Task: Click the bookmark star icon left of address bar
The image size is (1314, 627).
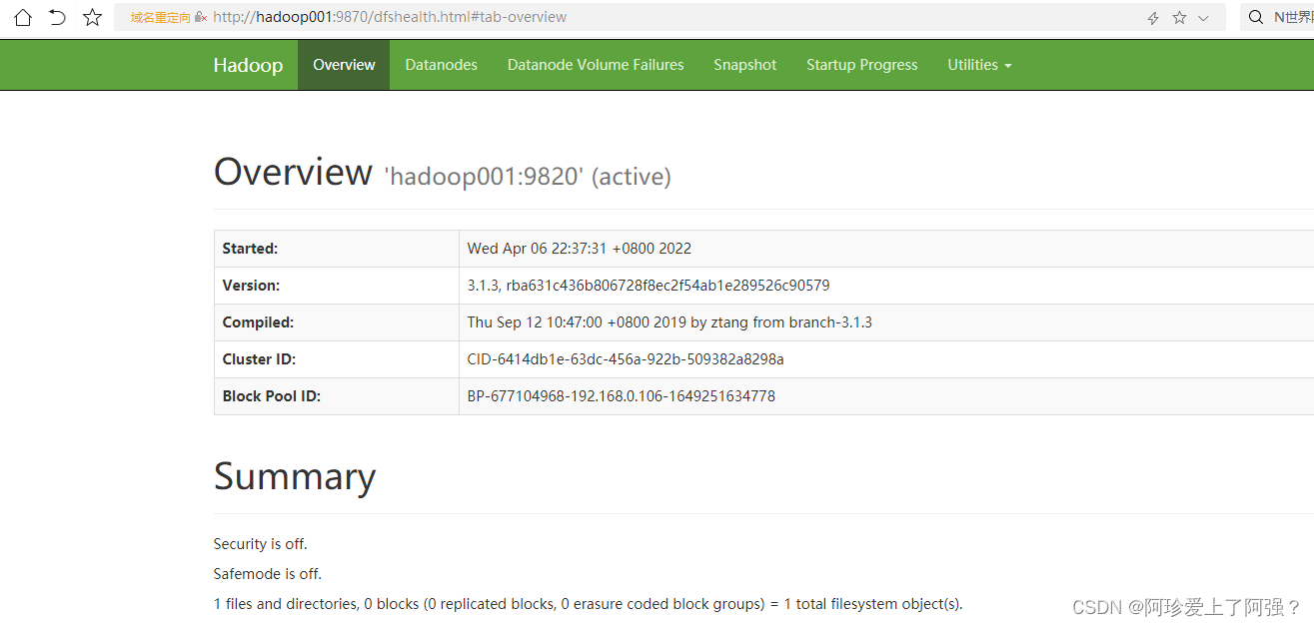Action: click(92, 17)
